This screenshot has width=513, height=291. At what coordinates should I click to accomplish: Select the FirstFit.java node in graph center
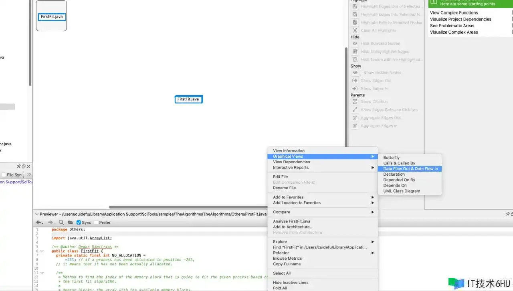tap(188, 99)
